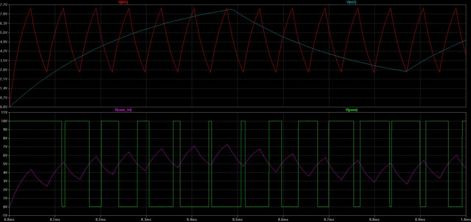The width and height of the screenshot is (471, 222).
Task: Click the 1.0ms time axis label
Action: [466, 220]
